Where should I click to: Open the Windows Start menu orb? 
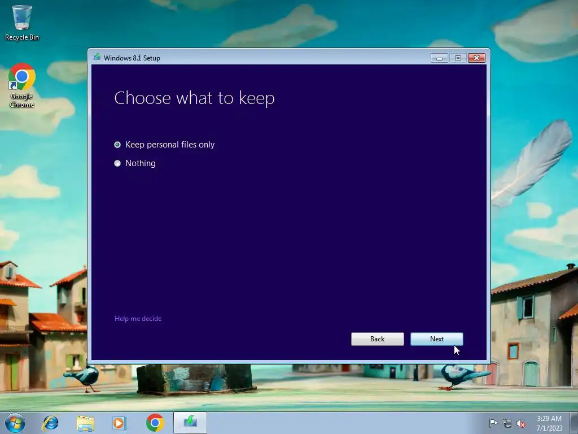click(x=15, y=423)
